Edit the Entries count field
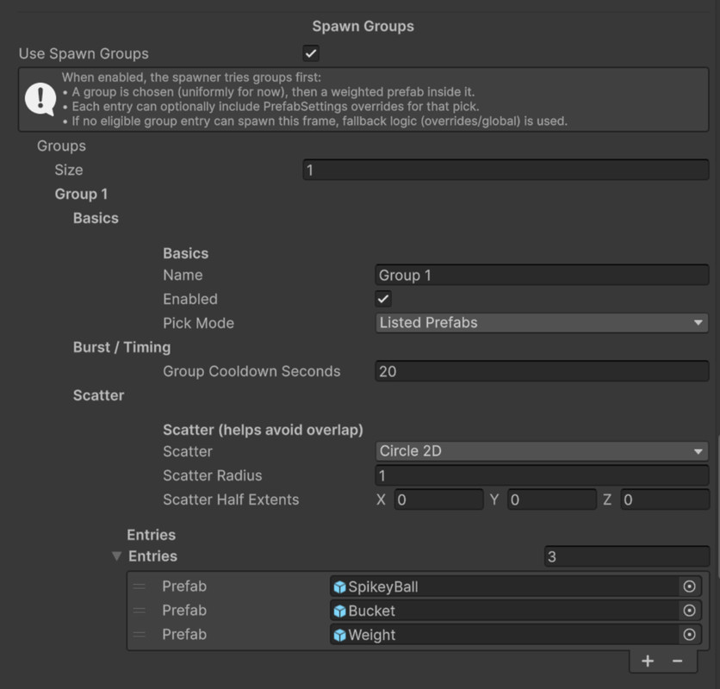This screenshot has height=689, width=720. click(626, 556)
